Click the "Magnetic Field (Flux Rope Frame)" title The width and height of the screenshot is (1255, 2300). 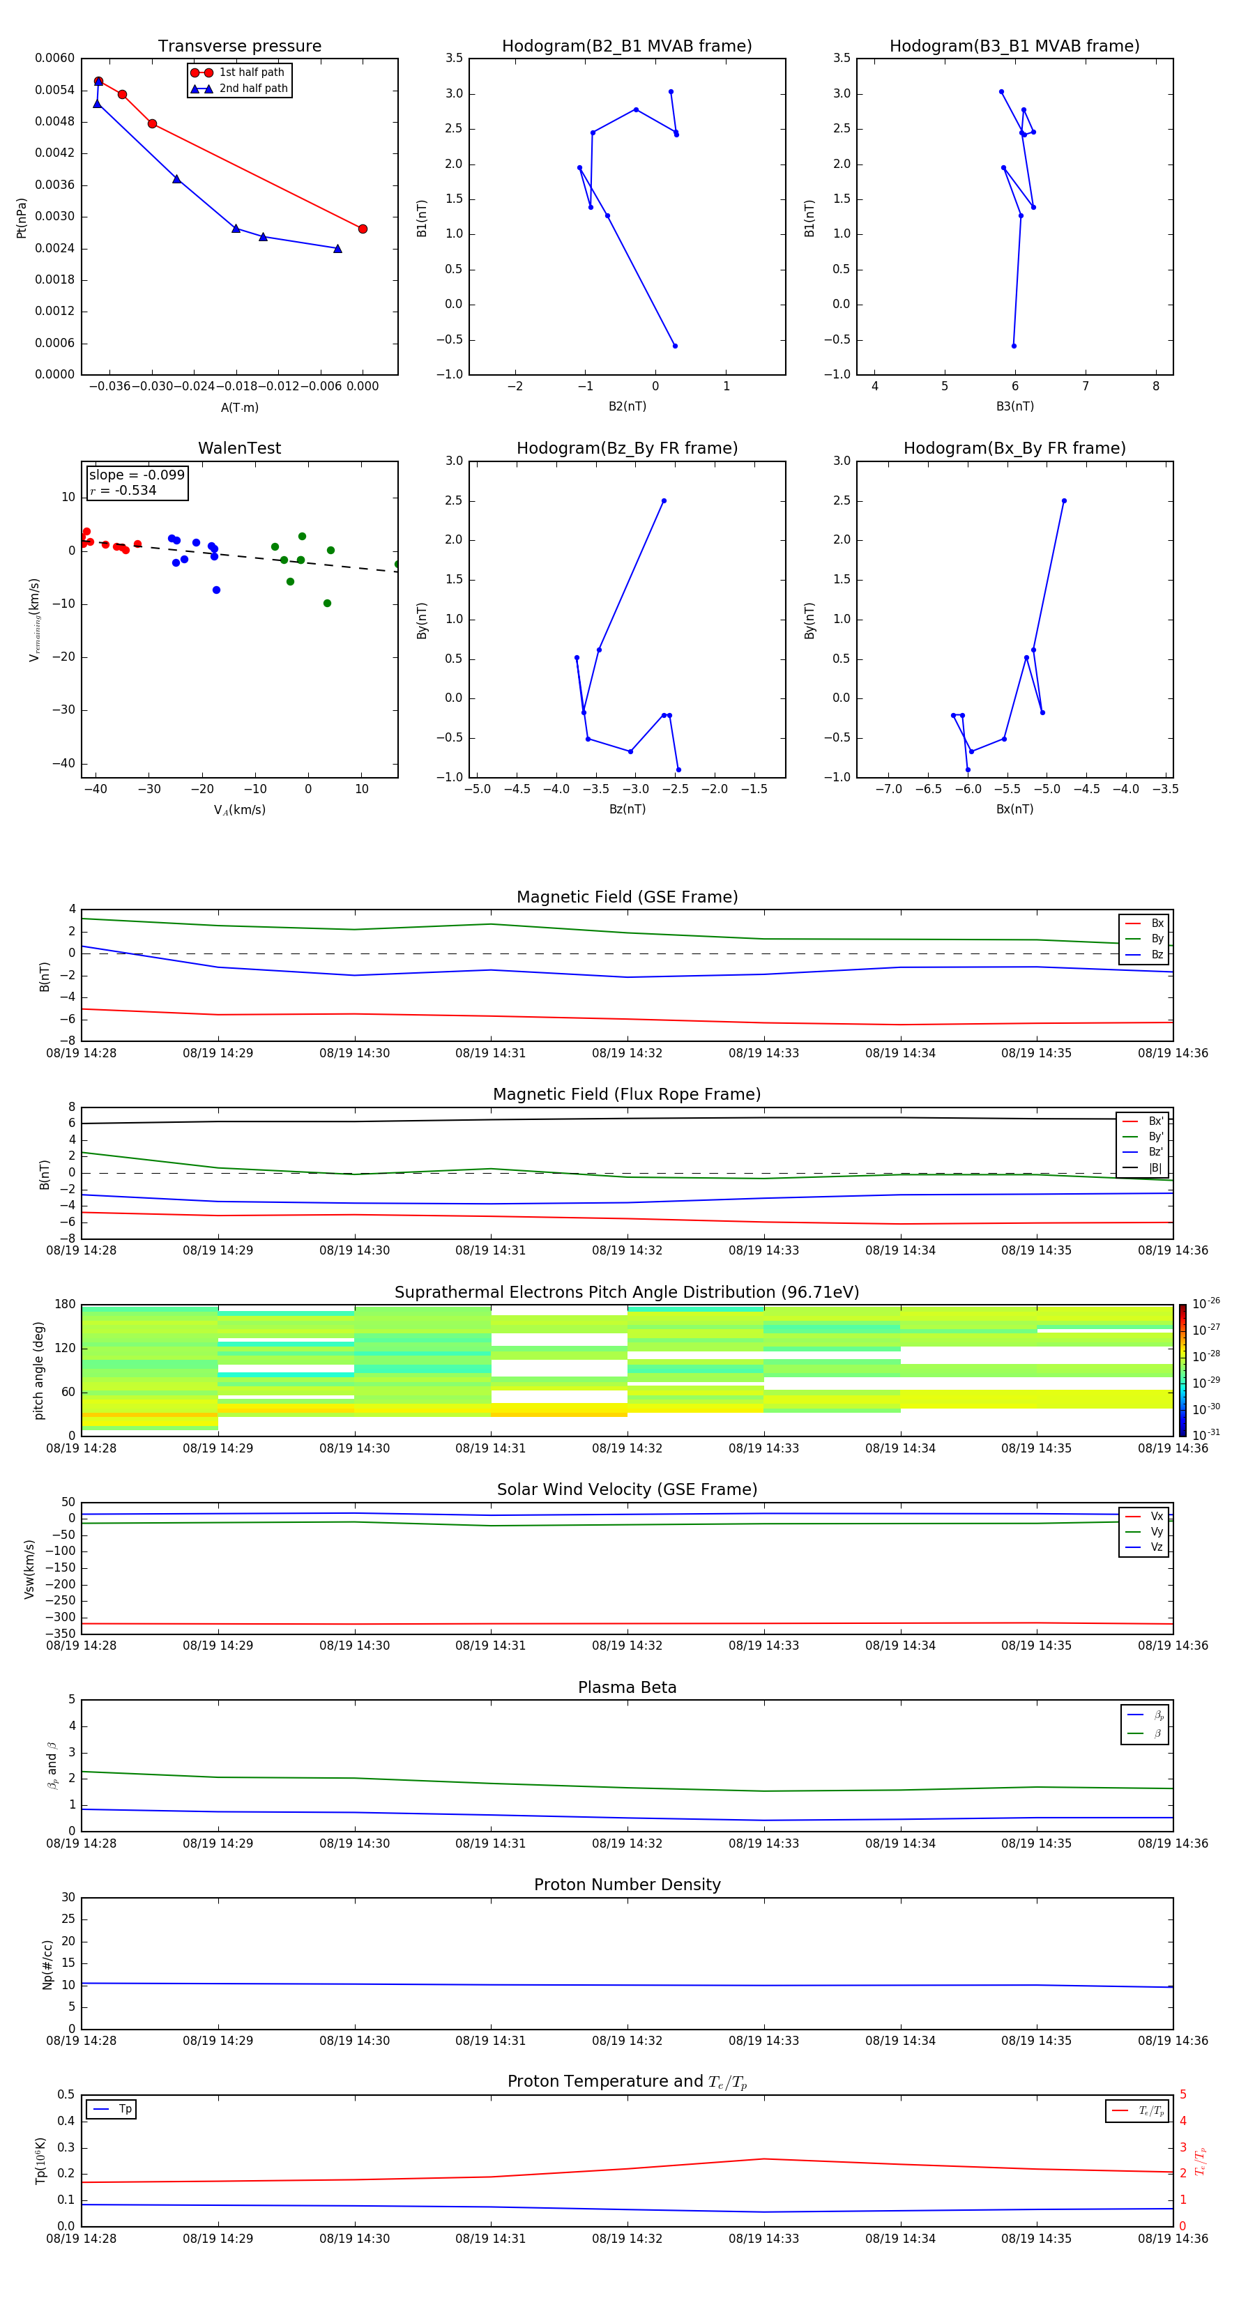pyautogui.click(x=627, y=1095)
